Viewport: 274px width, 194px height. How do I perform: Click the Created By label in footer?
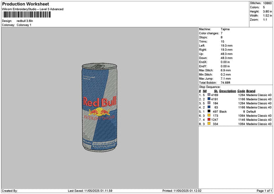[10, 191]
